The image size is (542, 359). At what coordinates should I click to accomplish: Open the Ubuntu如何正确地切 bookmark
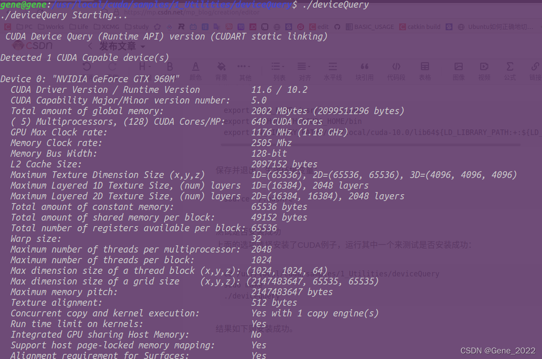(x=496, y=27)
